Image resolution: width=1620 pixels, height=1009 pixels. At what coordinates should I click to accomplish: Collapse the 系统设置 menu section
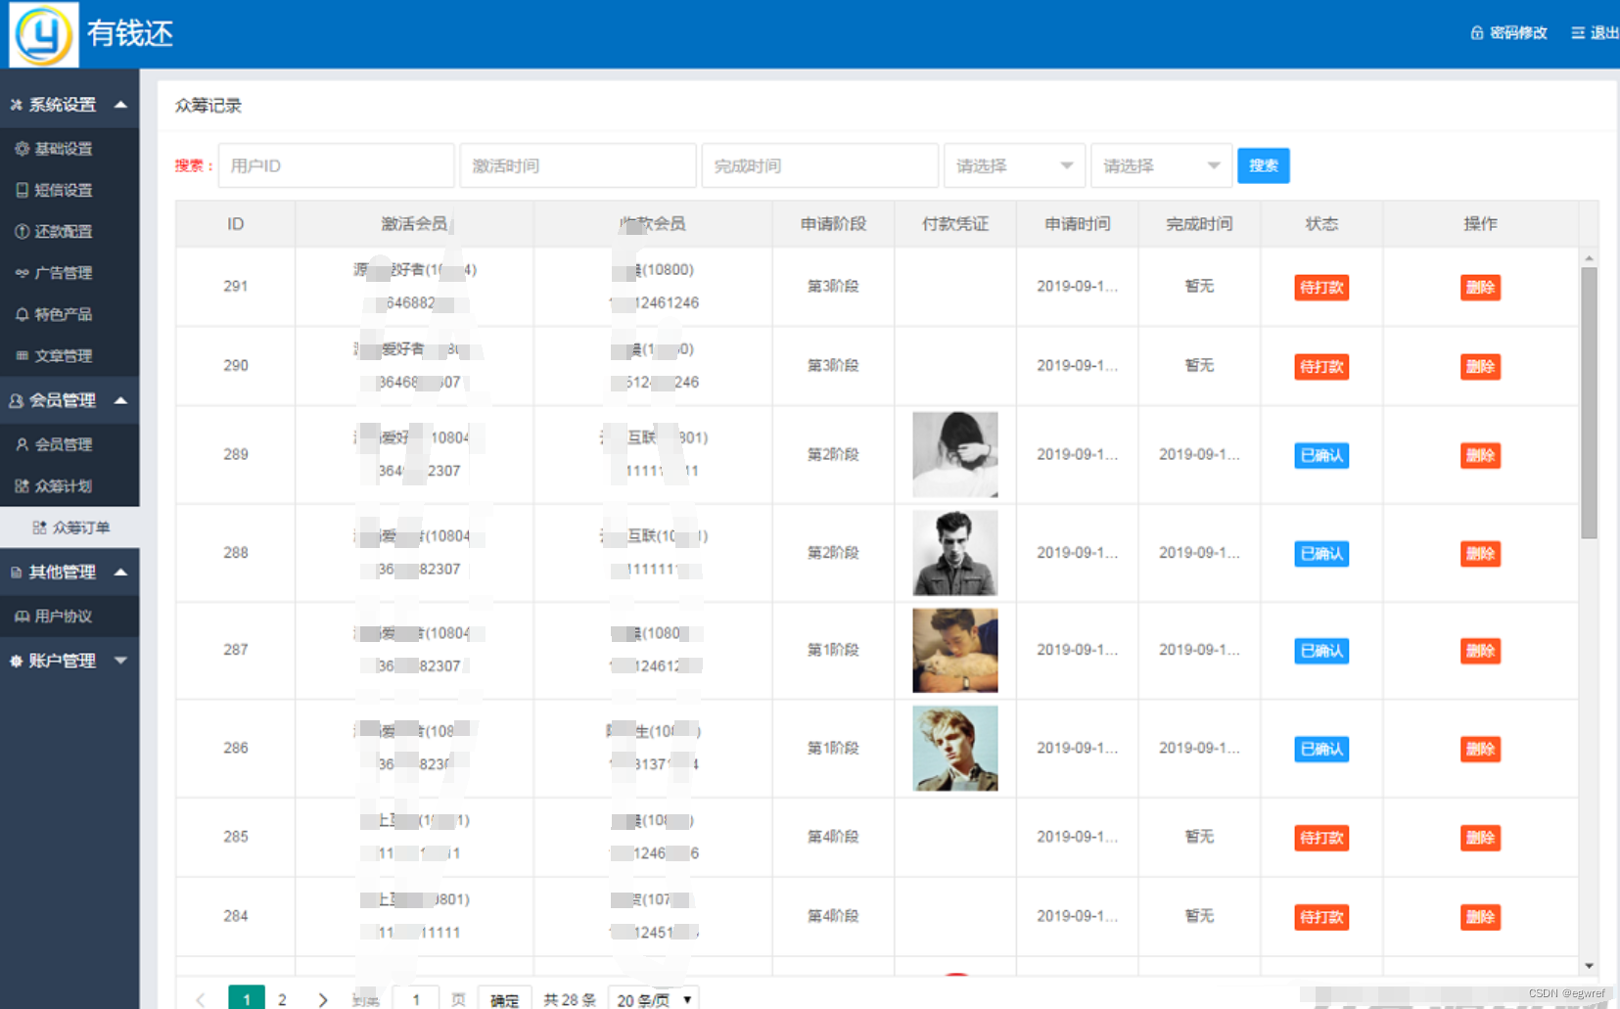pyautogui.click(x=120, y=105)
